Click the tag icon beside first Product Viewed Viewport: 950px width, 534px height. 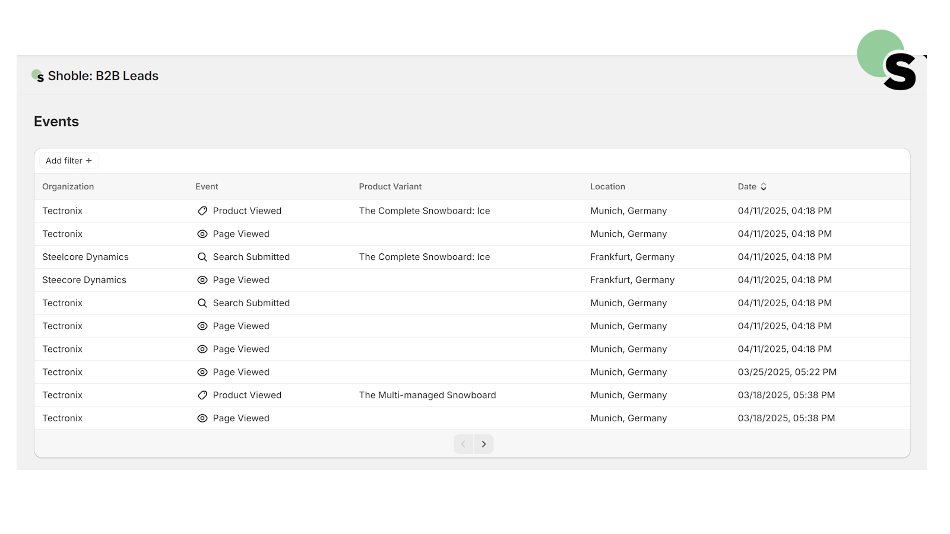202,211
